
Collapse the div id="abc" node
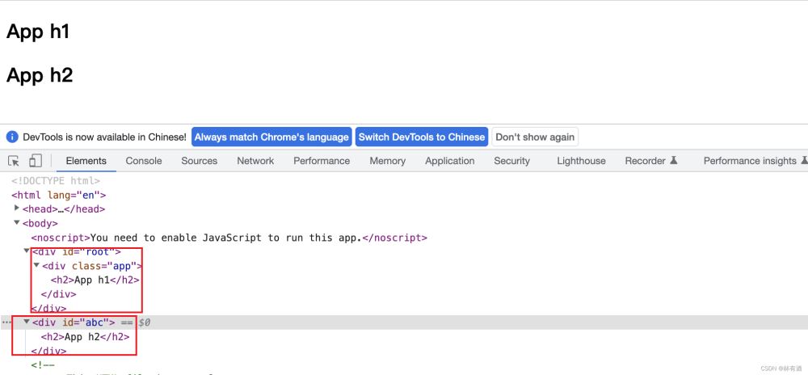27,322
